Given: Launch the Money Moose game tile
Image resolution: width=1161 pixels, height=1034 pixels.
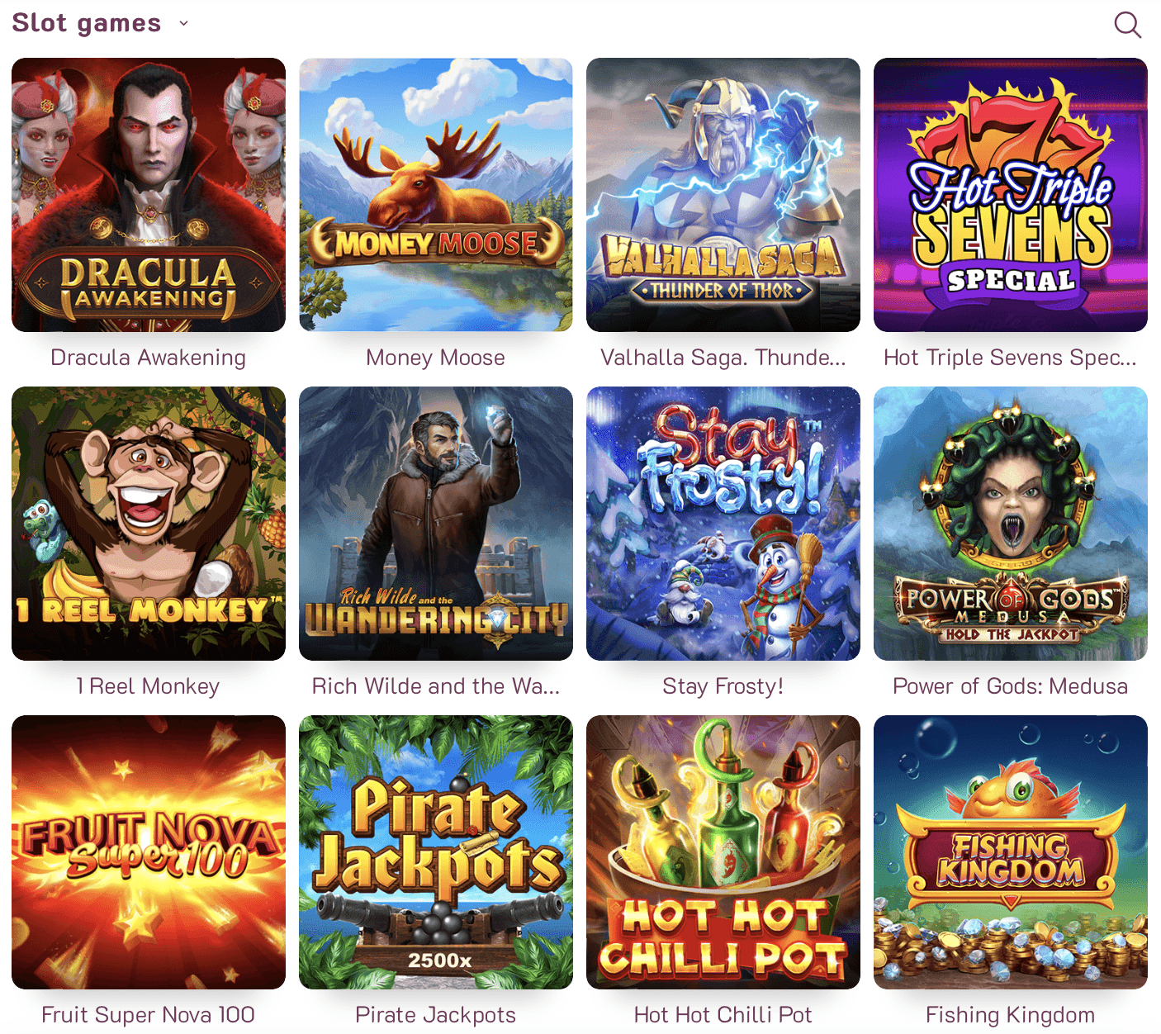Looking at the screenshot, I should (x=436, y=195).
